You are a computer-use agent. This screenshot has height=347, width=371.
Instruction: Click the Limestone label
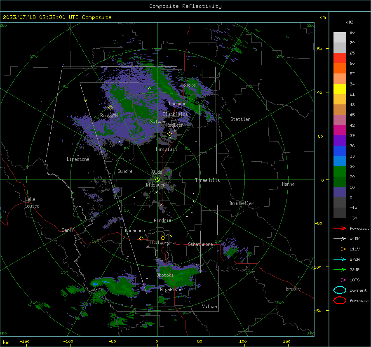pyautogui.click(x=78, y=159)
